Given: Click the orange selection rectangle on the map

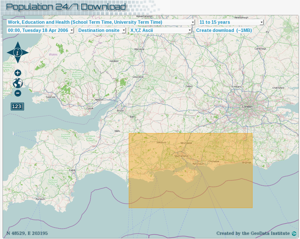Looking at the screenshot, I should pyautogui.click(x=190, y=170).
